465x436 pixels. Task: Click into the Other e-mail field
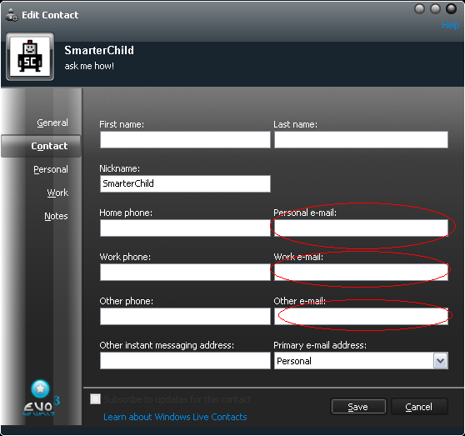point(361,316)
